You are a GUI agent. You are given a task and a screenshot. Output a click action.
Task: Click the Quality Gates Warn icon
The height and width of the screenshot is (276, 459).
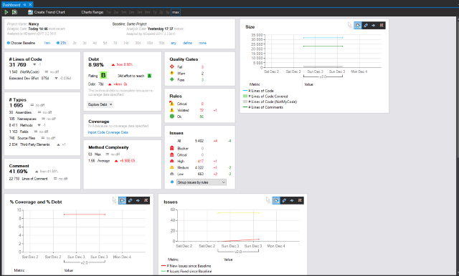(x=172, y=73)
